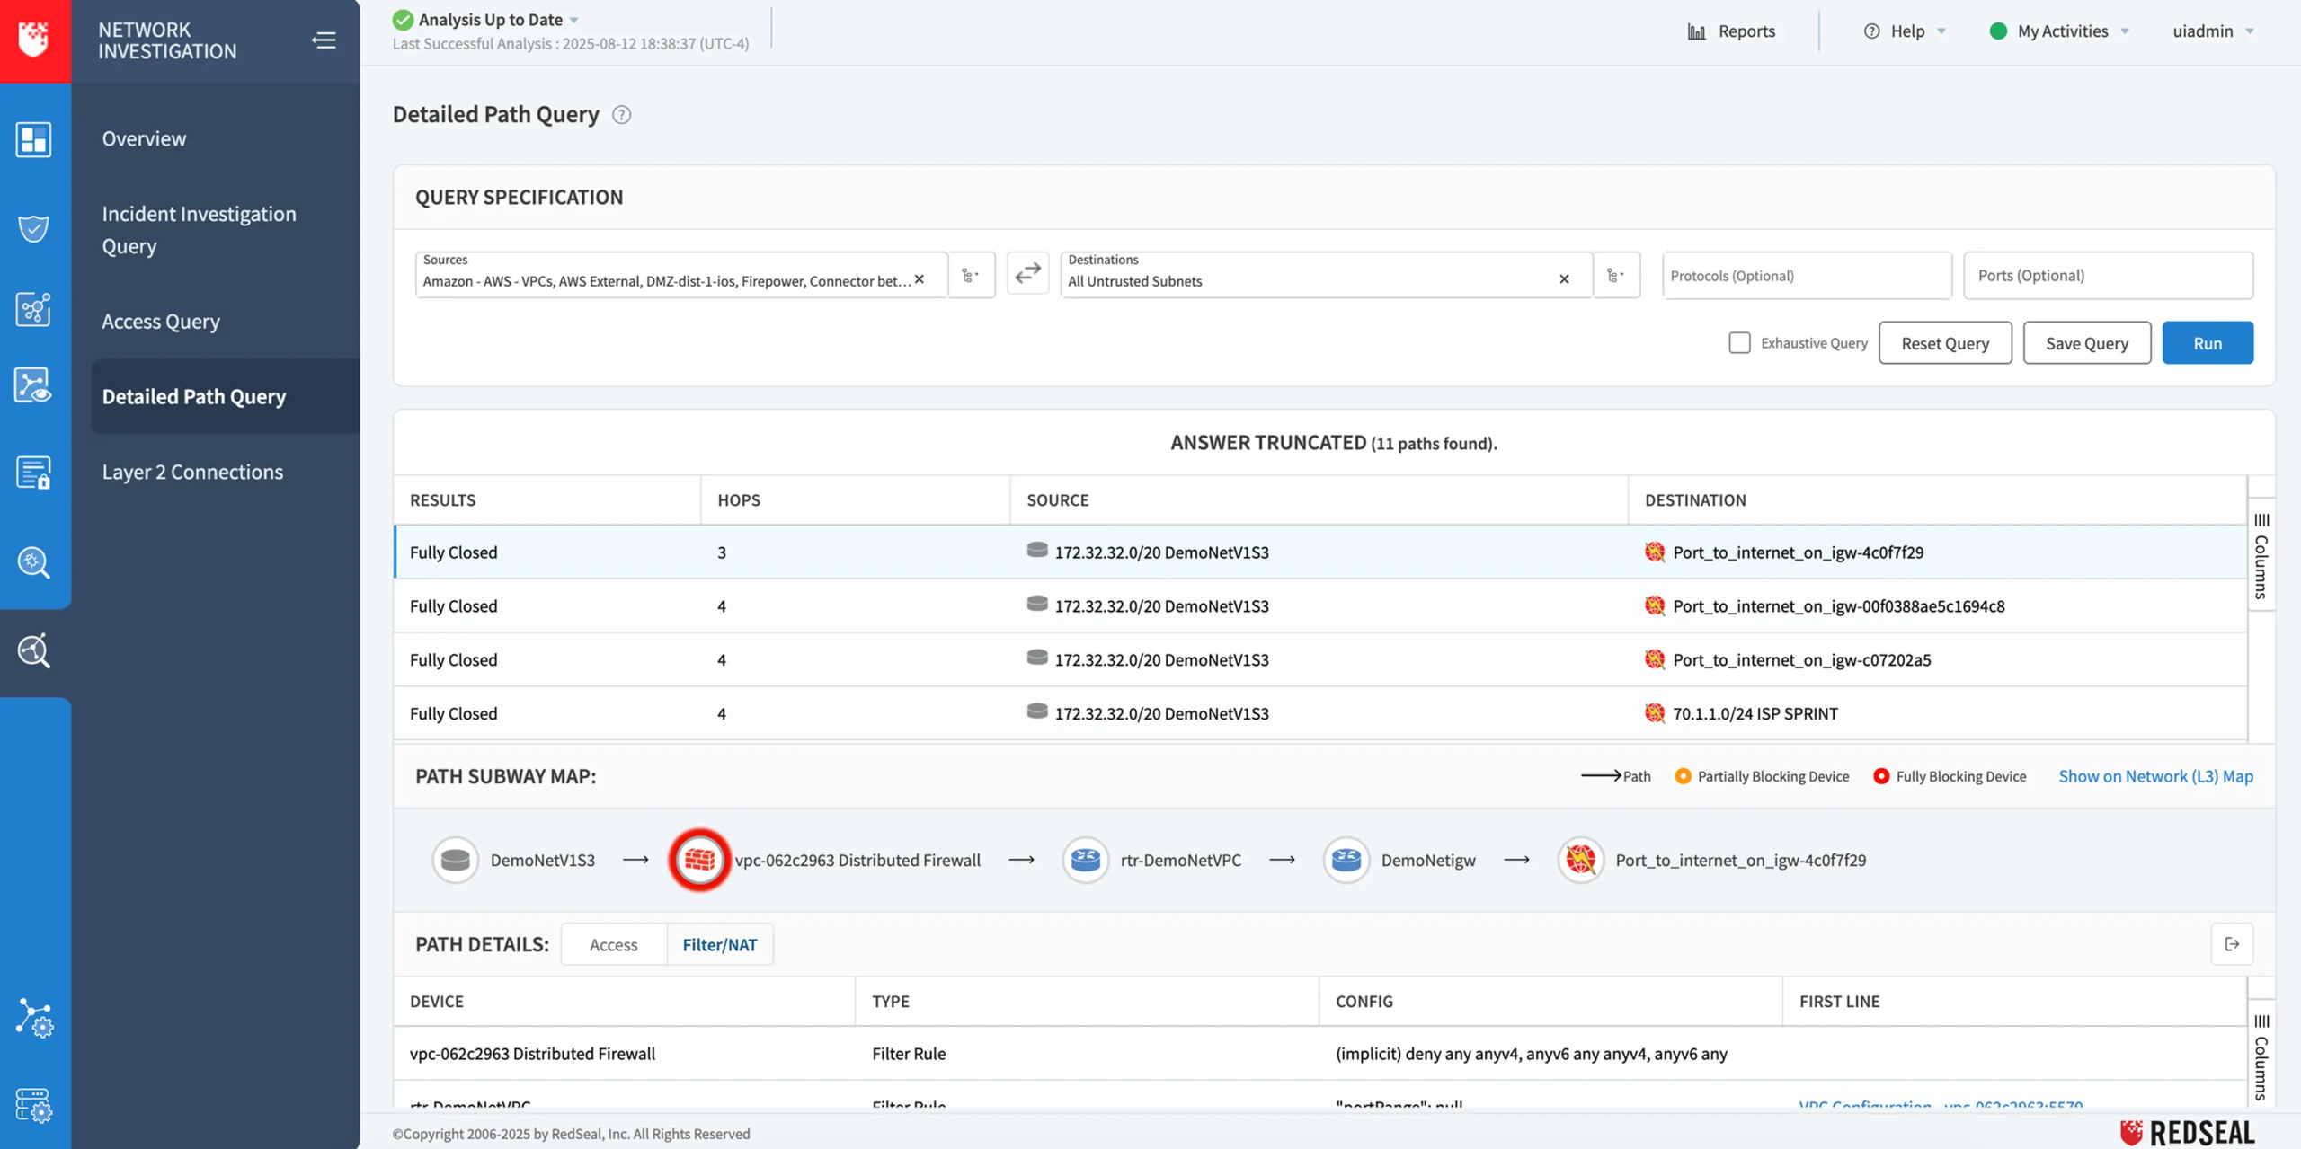The image size is (2301, 1149).
Task: Expand the Analysis Up to Date dropdown
Action: (x=574, y=20)
